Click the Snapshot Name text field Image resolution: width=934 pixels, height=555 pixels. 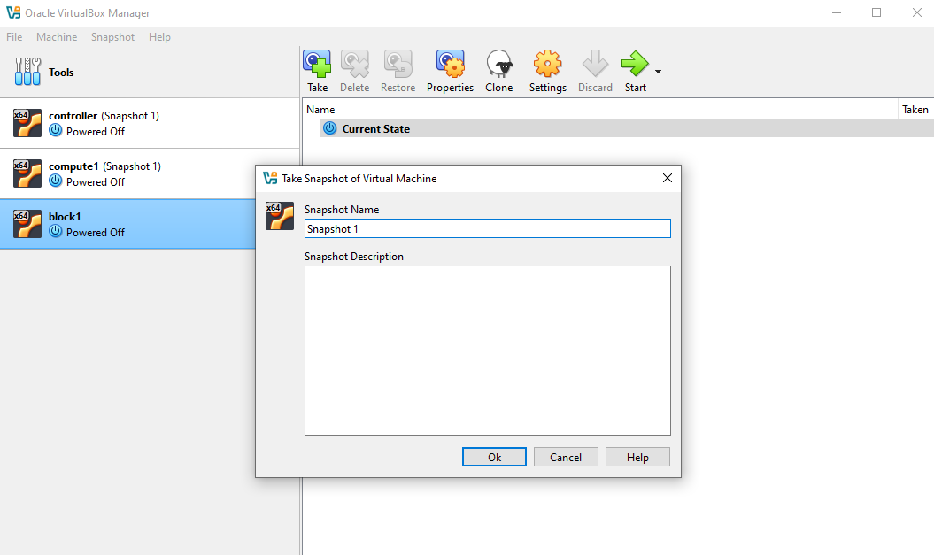click(487, 228)
